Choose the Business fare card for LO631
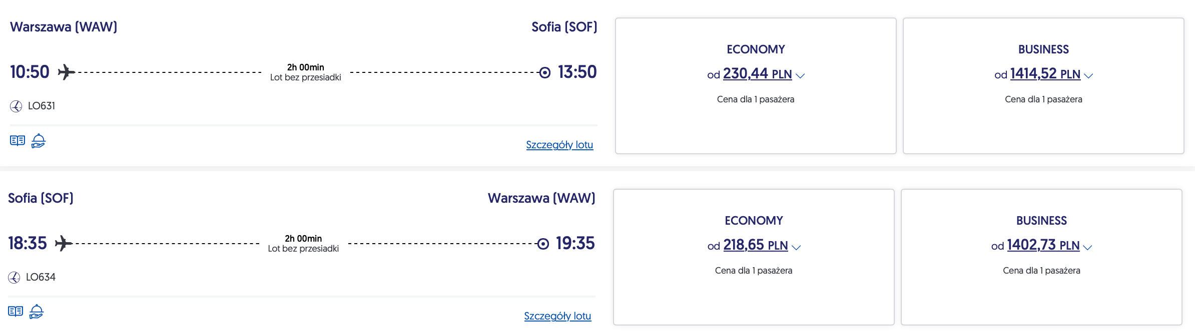 coord(1043,125)
